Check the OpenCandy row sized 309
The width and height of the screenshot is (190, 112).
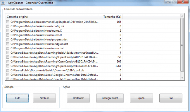(8, 62)
